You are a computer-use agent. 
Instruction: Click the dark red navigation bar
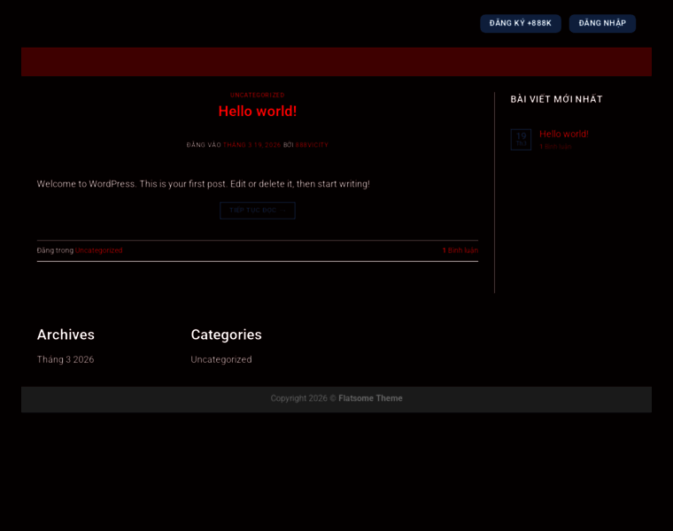coord(336,62)
